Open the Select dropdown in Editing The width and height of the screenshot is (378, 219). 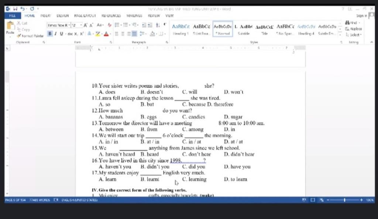point(354,35)
